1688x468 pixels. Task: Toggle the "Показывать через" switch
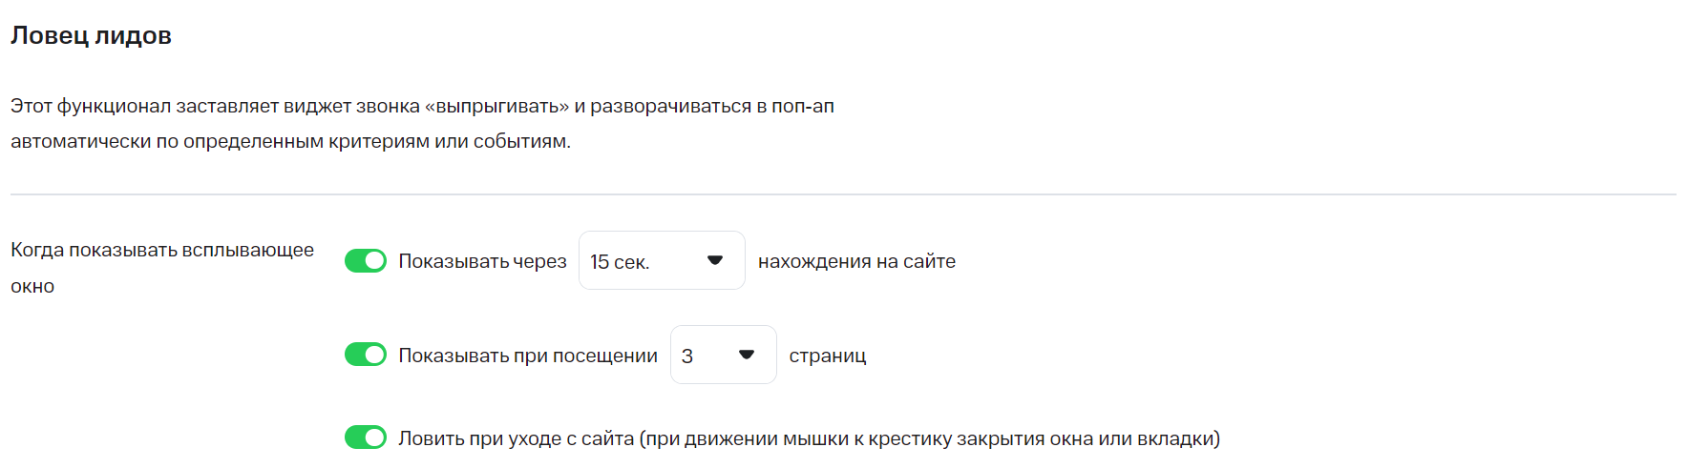click(x=365, y=260)
